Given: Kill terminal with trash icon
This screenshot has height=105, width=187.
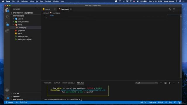Looking at the screenshot, I should point(169,83).
